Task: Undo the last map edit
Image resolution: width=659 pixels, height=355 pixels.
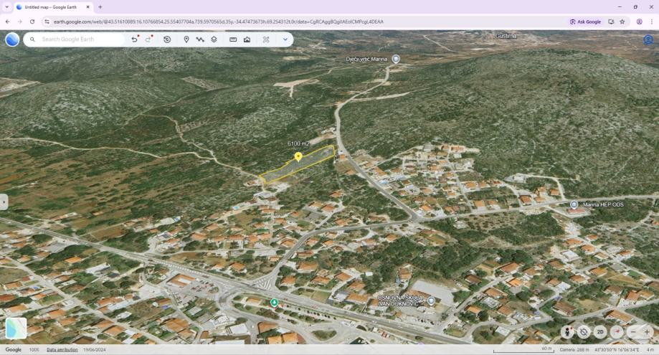Action: pos(135,39)
